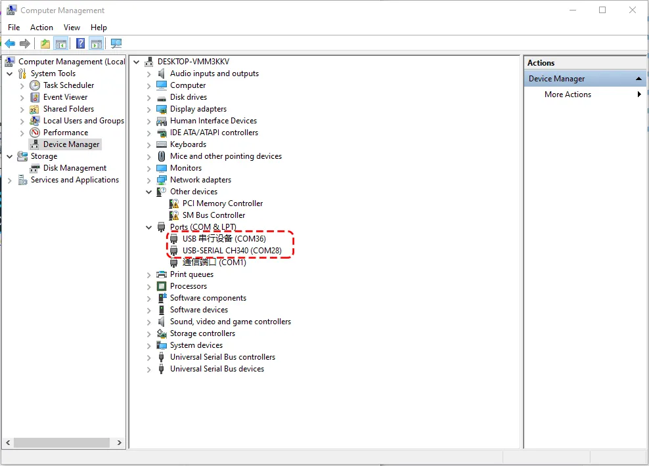Click Scan for hardware changes toolbar icon

(116, 44)
